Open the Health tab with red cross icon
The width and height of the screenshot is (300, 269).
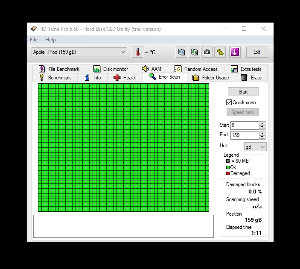(x=125, y=78)
